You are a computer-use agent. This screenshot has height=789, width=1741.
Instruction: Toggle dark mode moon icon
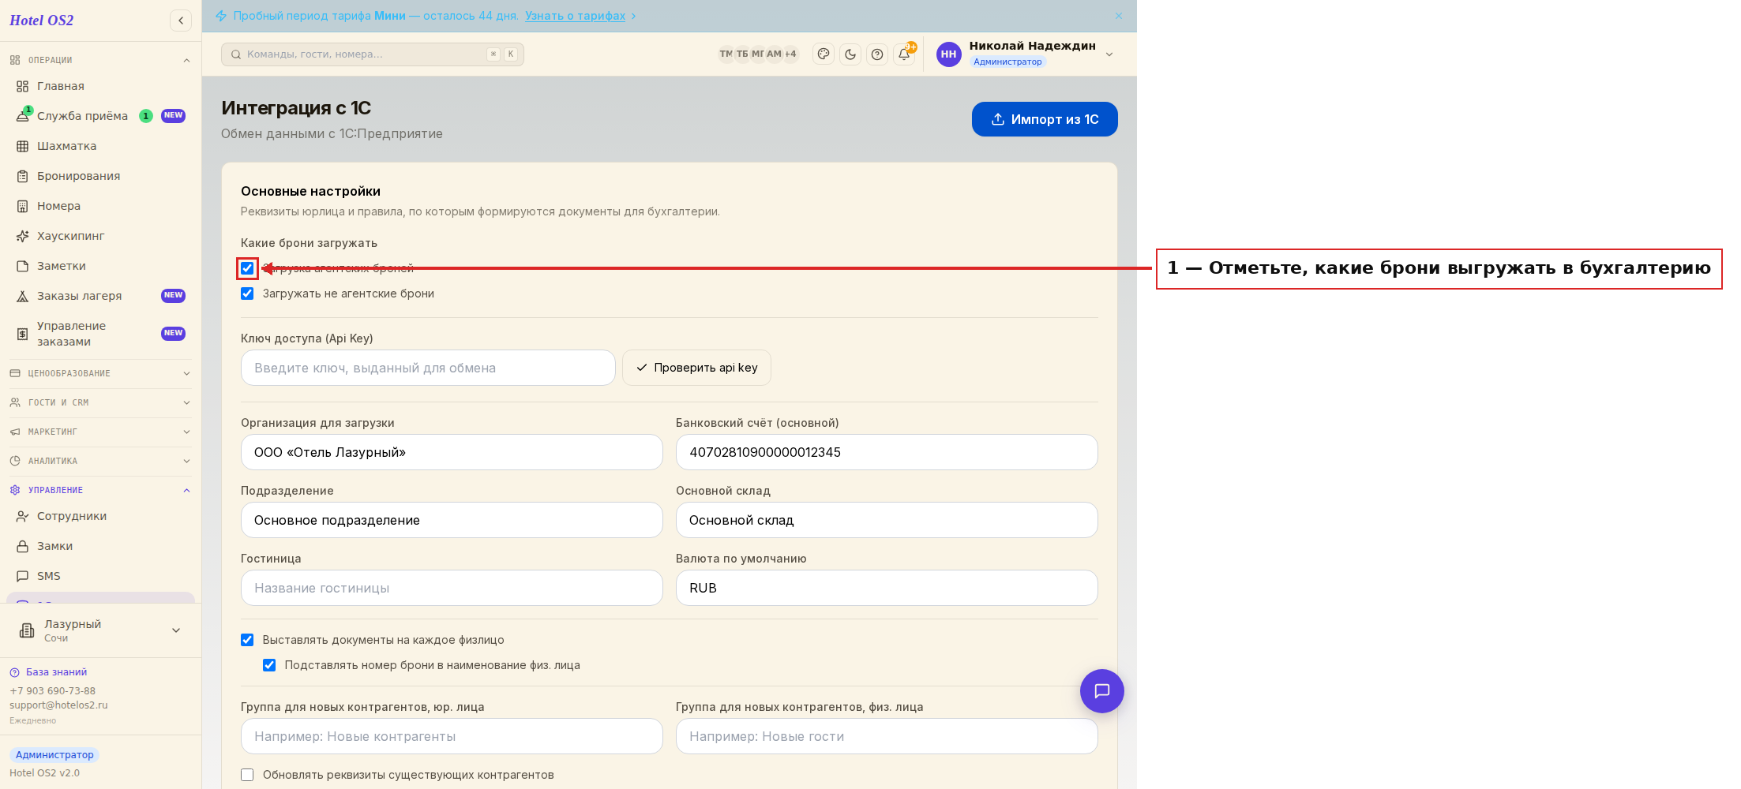tap(850, 54)
